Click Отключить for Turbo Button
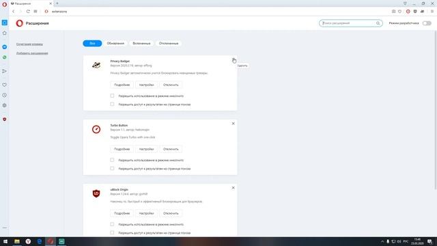The height and width of the screenshot is (246, 437). coord(171,149)
